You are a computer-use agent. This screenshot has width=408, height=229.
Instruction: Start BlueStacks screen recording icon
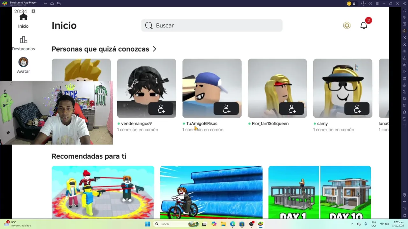tap(404, 72)
